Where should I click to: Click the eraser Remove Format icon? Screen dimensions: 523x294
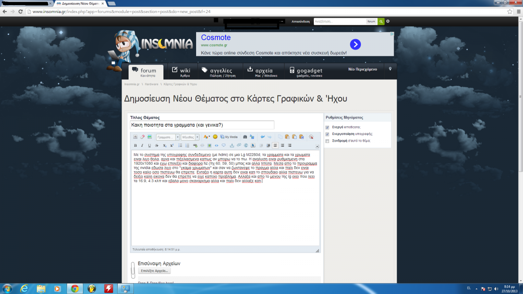pyautogui.click(x=143, y=137)
